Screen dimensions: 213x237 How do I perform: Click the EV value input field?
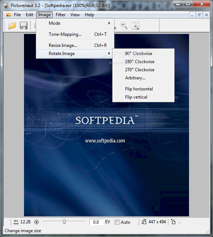(x=96, y=222)
